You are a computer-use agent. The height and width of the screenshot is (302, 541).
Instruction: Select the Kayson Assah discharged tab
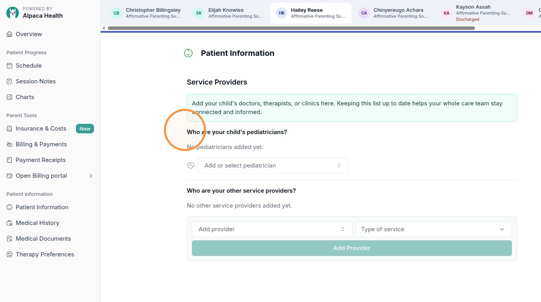(477, 13)
